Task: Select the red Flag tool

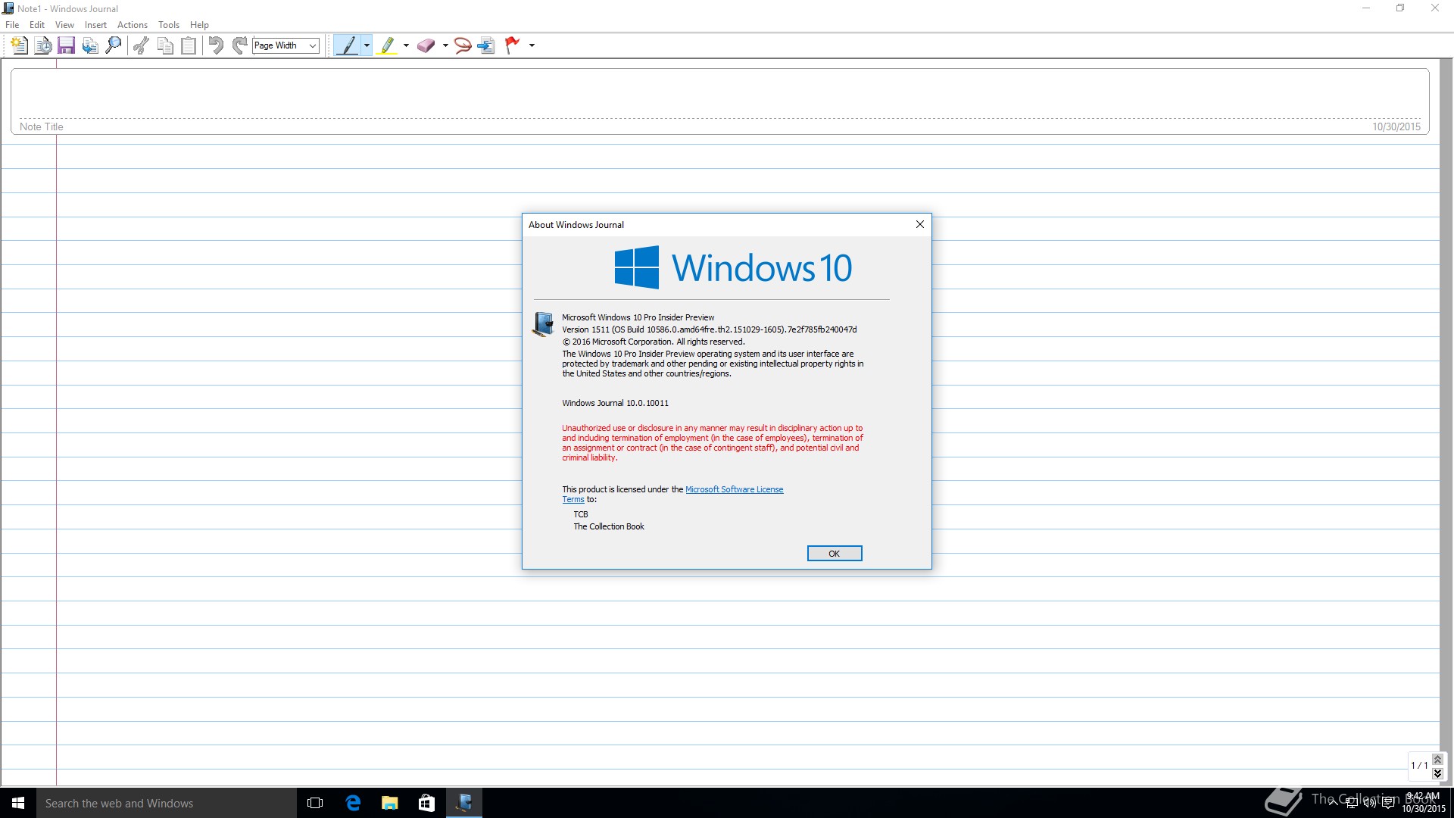Action: pyautogui.click(x=513, y=45)
